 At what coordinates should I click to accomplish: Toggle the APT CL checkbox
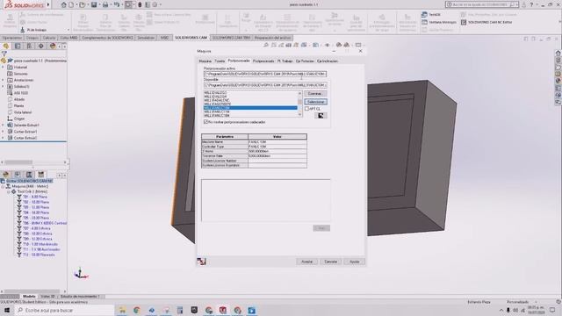(306, 109)
